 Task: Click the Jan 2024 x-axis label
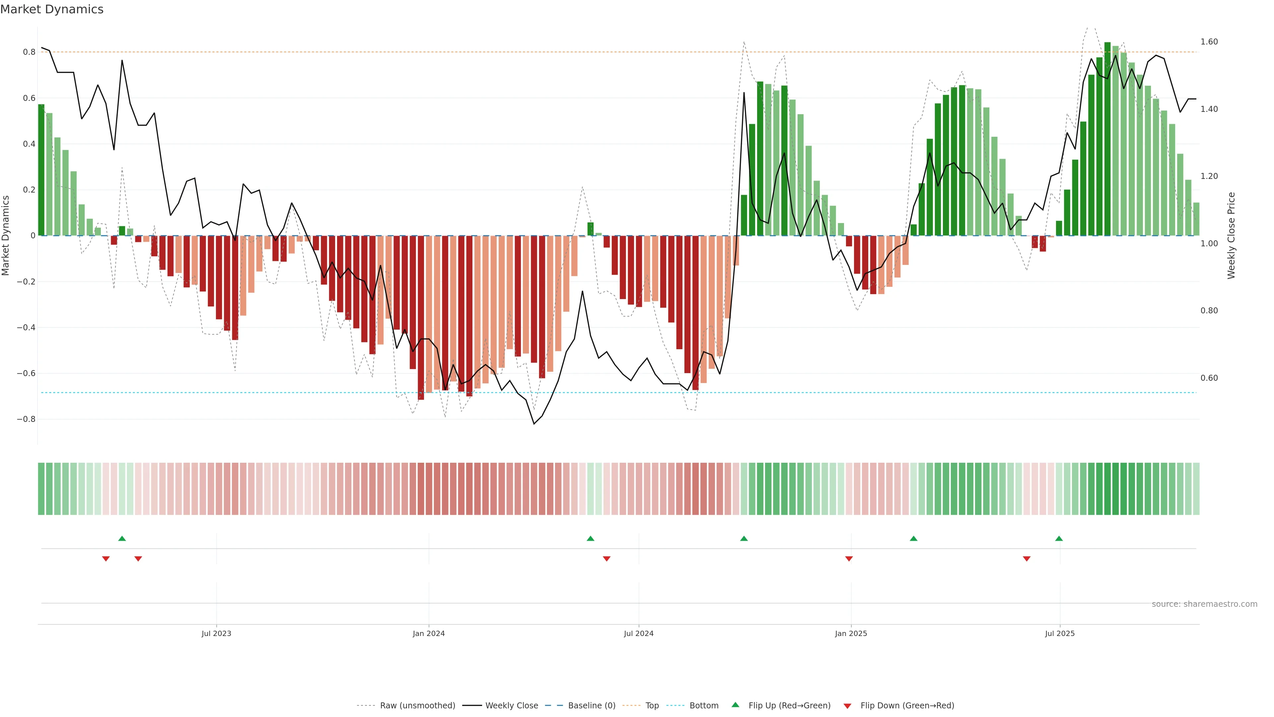(x=429, y=633)
